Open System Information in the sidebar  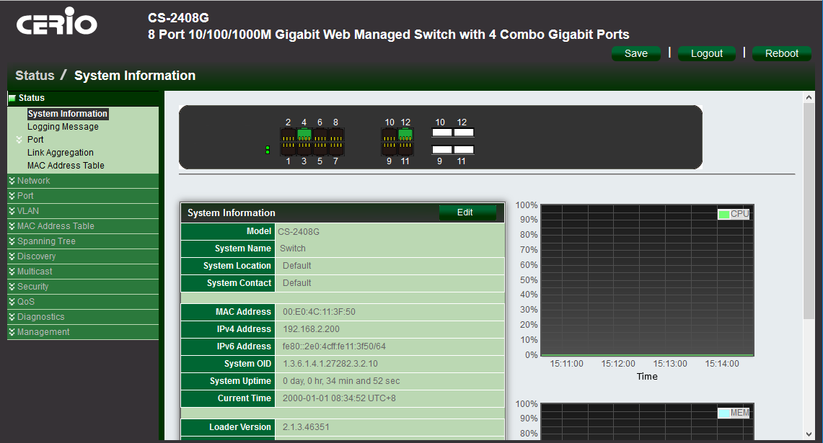coord(68,114)
